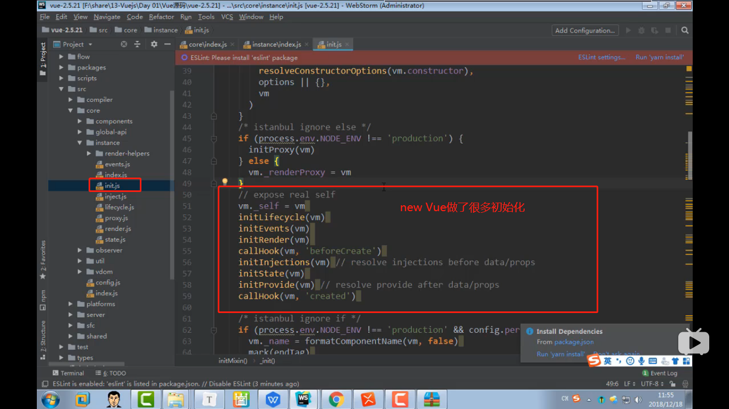Expand the observer folder arrow
The height and width of the screenshot is (409, 729).
(x=80, y=250)
